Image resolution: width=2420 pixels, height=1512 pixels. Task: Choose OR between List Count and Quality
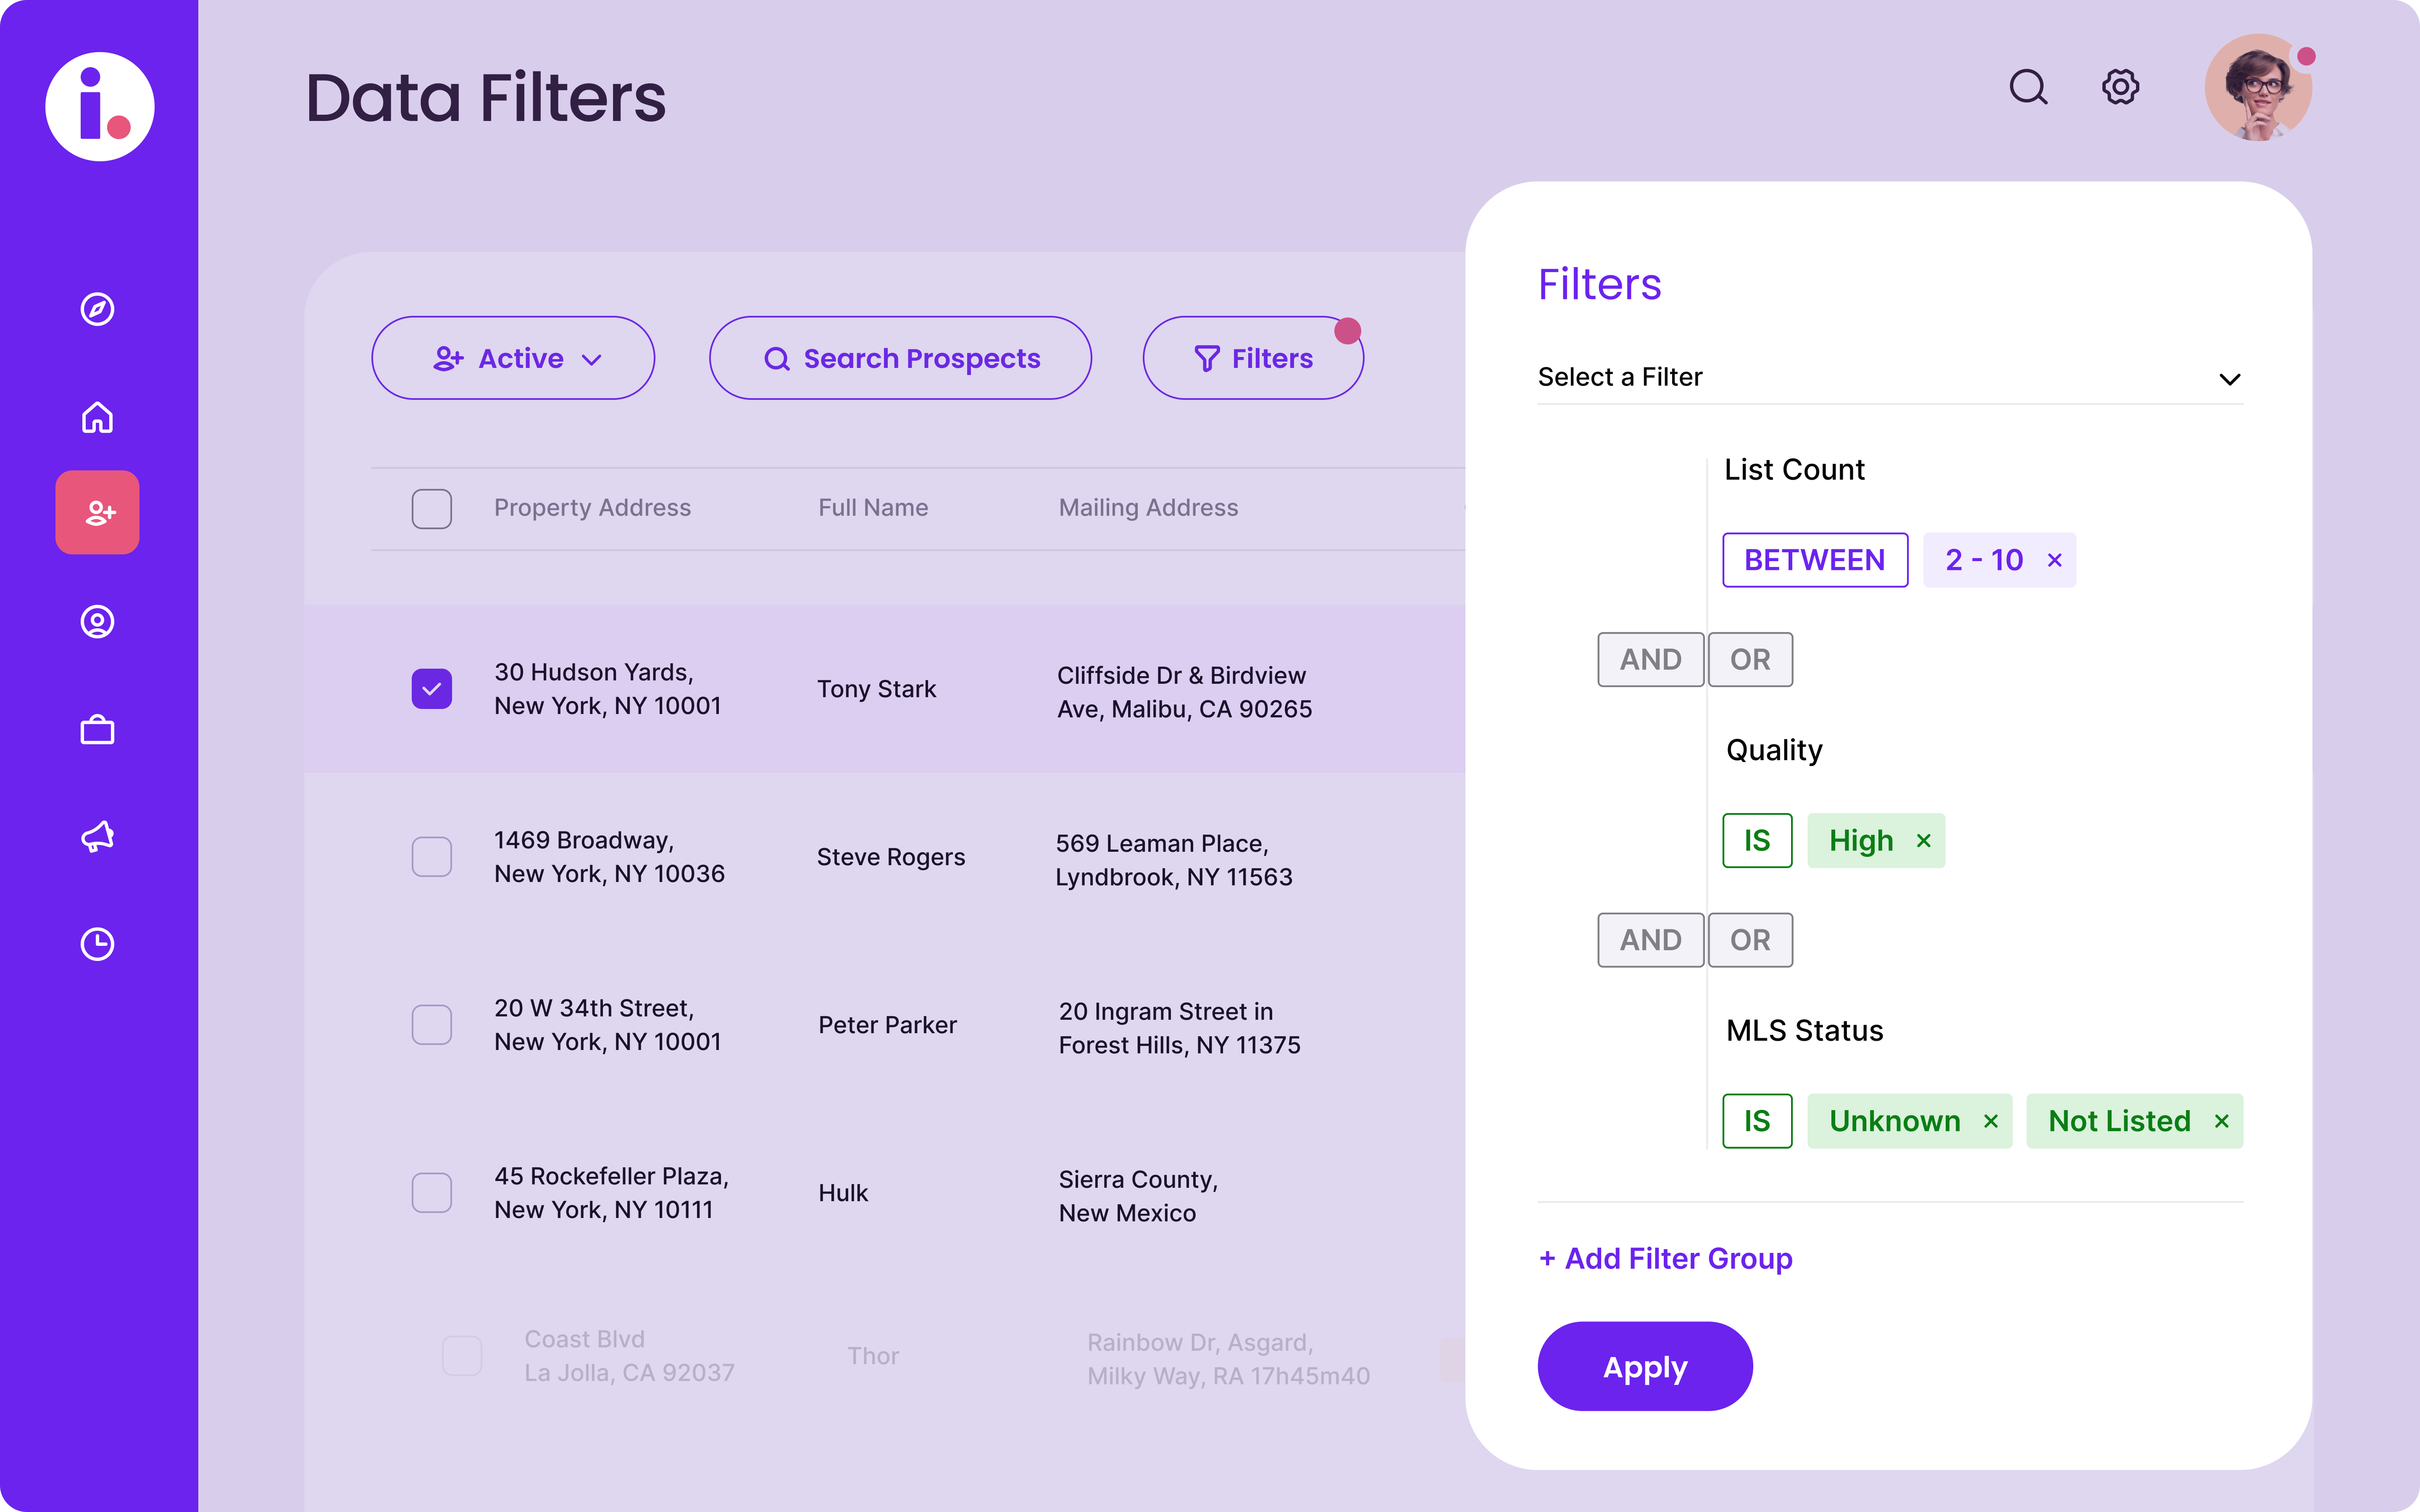click(1750, 660)
